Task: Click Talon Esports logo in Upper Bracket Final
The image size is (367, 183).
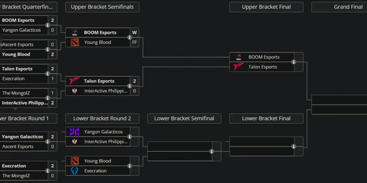Action: tap(238, 67)
